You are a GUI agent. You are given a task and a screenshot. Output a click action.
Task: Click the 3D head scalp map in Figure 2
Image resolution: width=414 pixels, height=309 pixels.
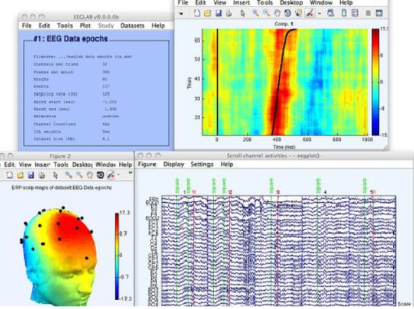[60, 257]
